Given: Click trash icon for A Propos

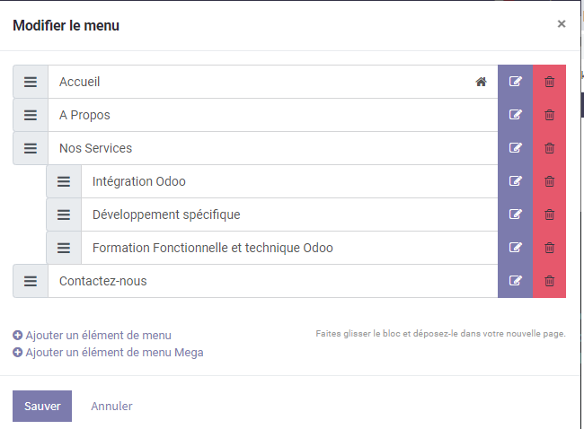Looking at the screenshot, I should tap(550, 115).
